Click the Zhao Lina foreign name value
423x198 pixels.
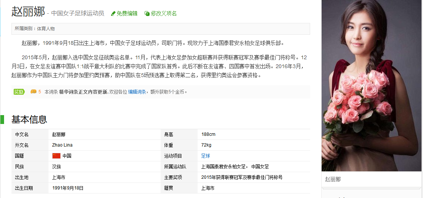pos(62,145)
